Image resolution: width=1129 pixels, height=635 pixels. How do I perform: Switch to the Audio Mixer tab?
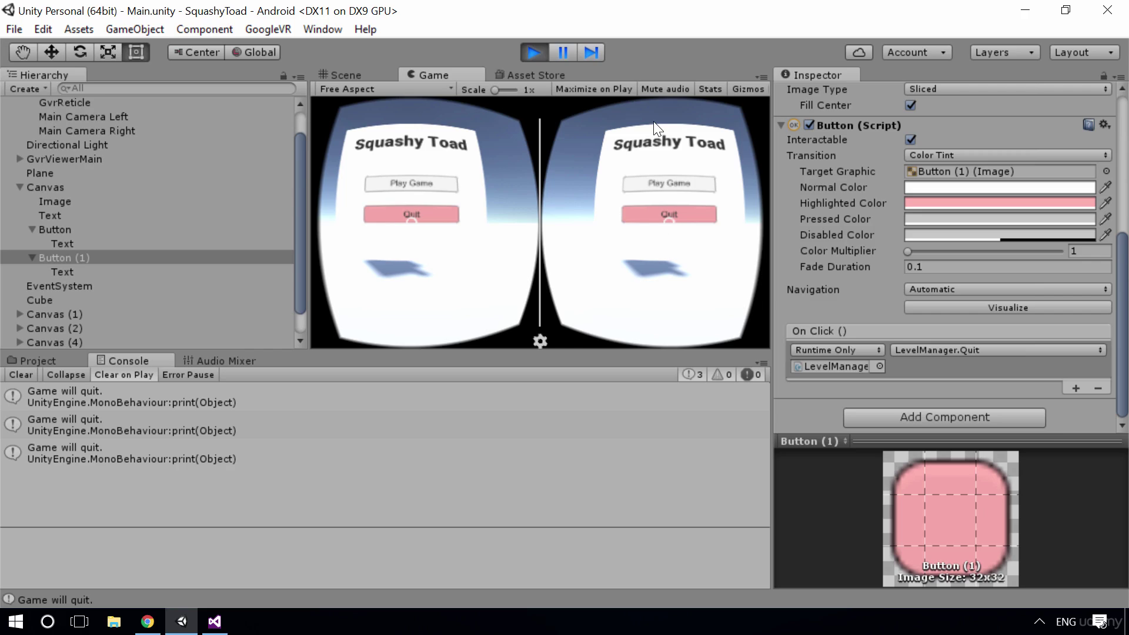click(x=219, y=360)
